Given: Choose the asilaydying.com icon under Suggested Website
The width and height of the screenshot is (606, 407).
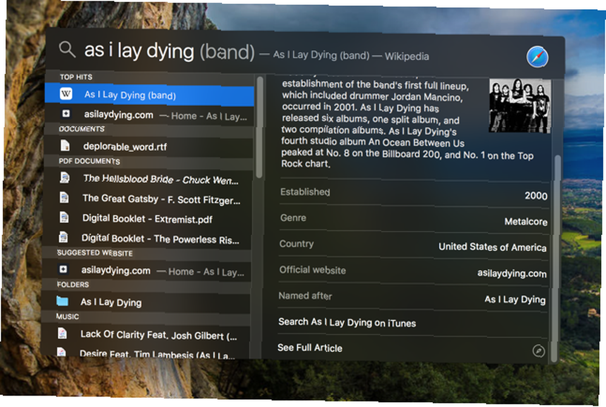Looking at the screenshot, I should [x=64, y=269].
